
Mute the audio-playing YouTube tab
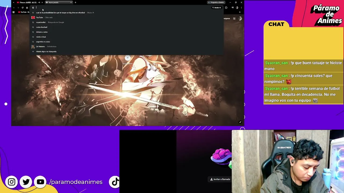(x=39, y=2)
